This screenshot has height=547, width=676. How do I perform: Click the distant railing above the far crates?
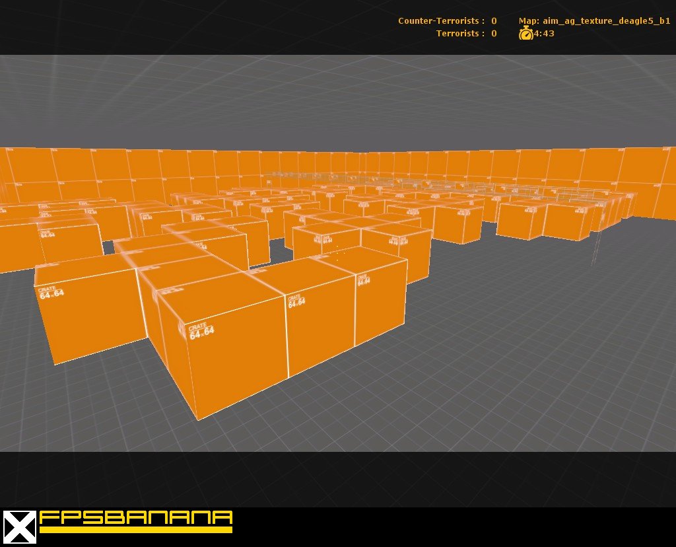[317, 175]
